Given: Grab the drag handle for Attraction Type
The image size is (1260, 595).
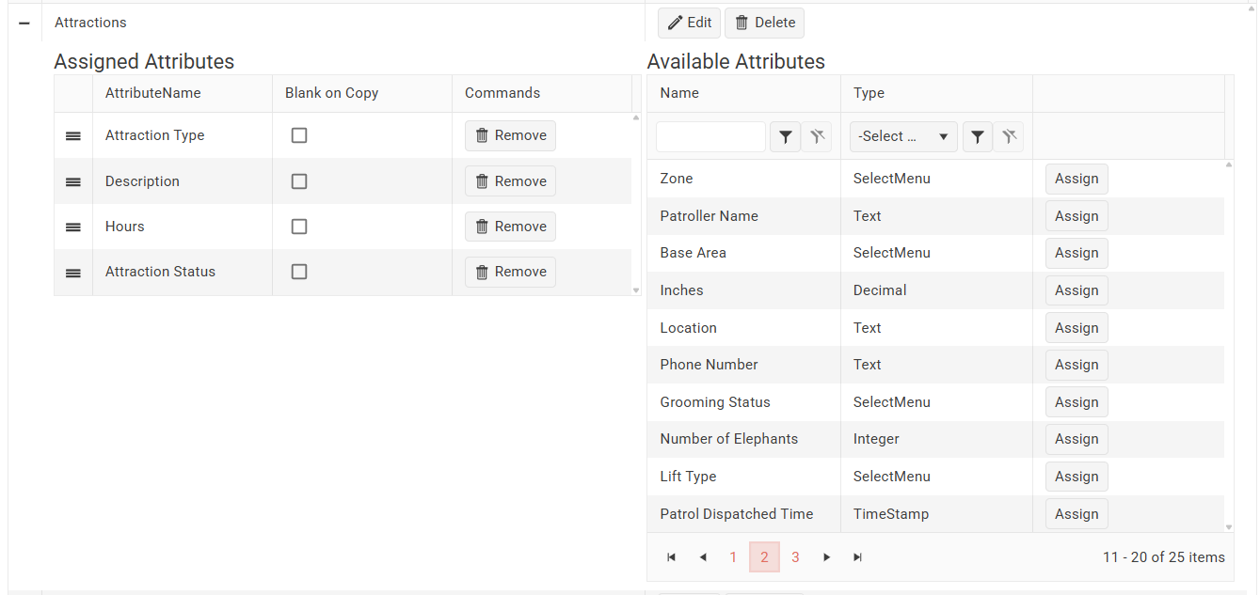Looking at the screenshot, I should [73, 136].
